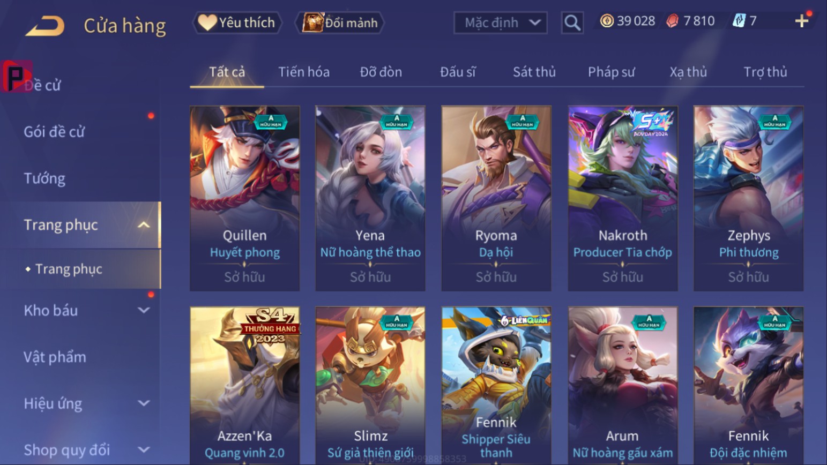Expand the Kho báu sidebar section
Screen dimensions: 827x465
[144, 310]
